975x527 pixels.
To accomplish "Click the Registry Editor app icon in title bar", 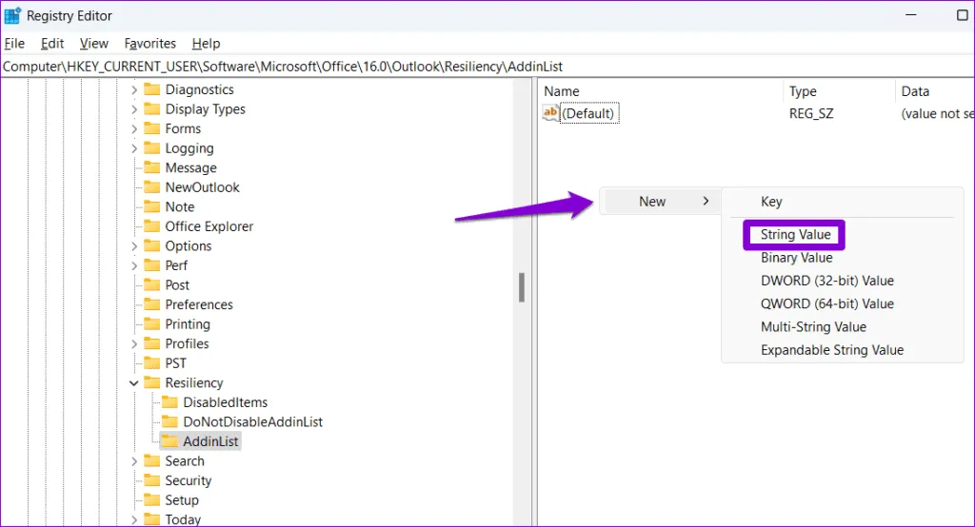I will pos(13,15).
